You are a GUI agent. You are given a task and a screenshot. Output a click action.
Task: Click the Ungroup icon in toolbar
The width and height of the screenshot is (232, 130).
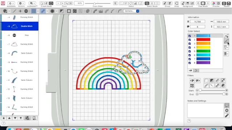[170, 3]
